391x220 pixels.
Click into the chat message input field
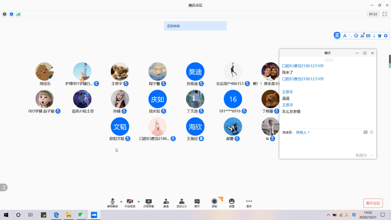pyautogui.click(x=328, y=143)
